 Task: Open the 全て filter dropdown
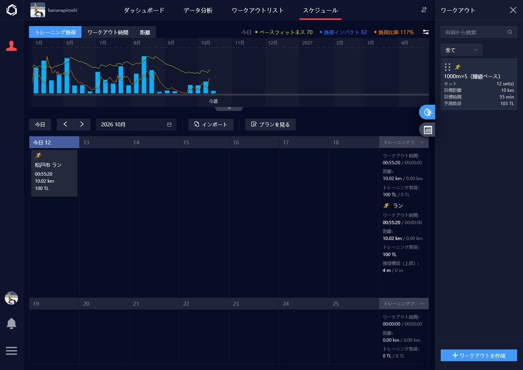tap(462, 50)
